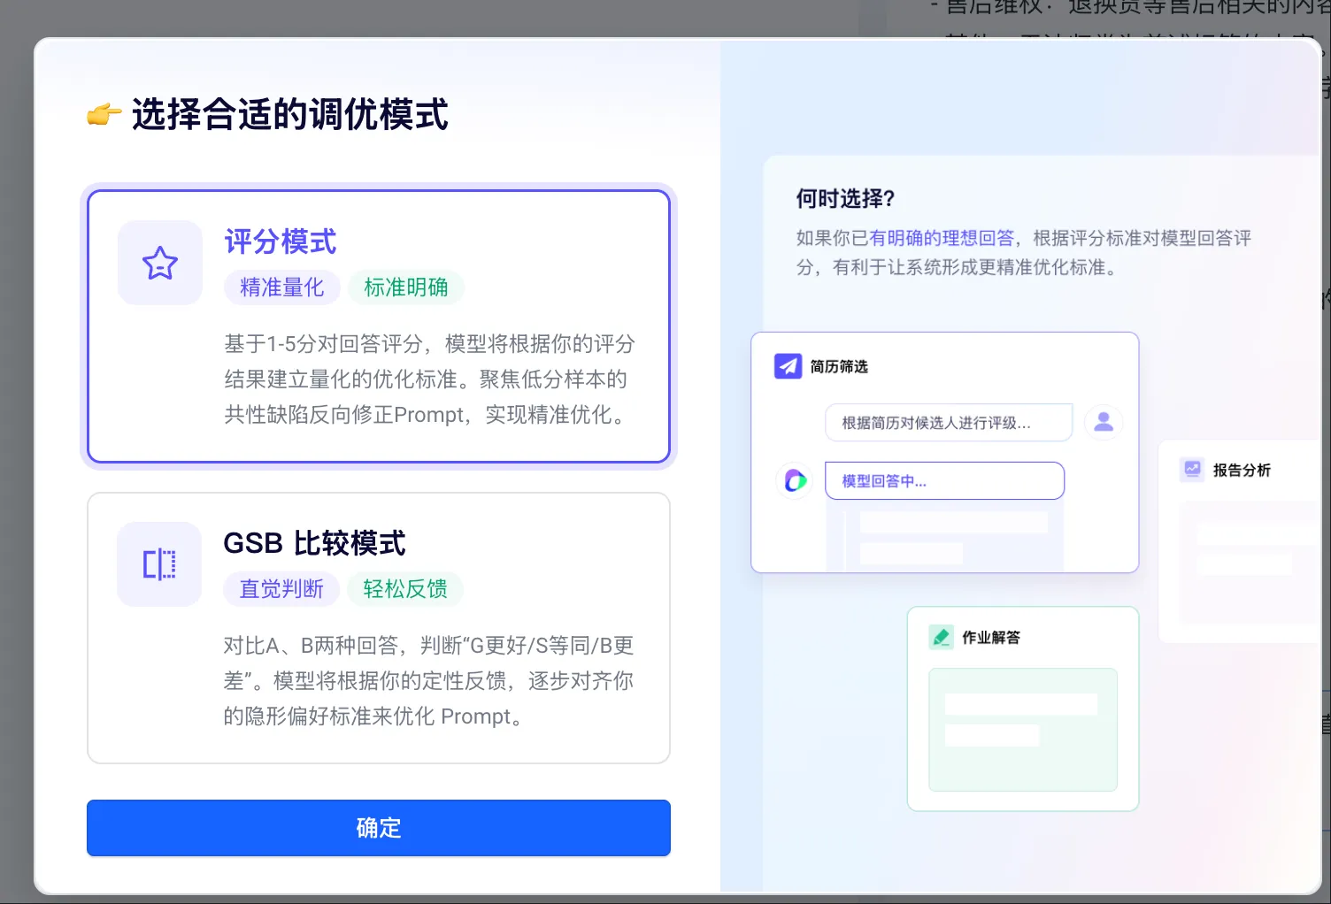
Task: Click the 直觉判断 tag
Action: point(281,589)
